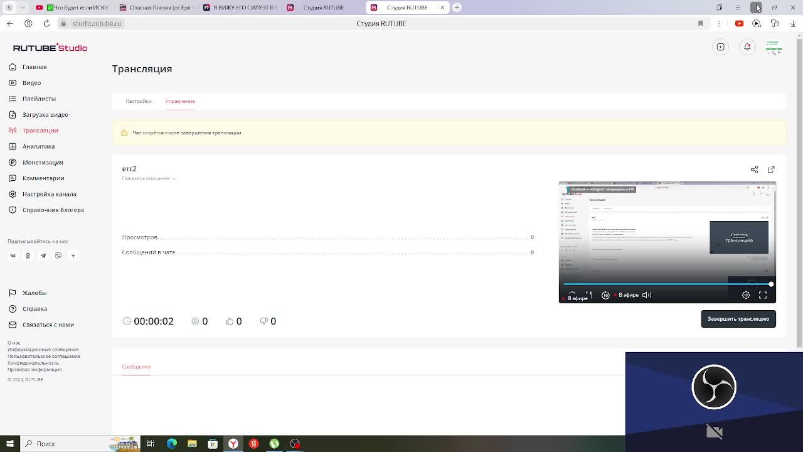This screenshot has height=452, width=803.
Task: Open the Viber social icon
Action: point(58,256)
